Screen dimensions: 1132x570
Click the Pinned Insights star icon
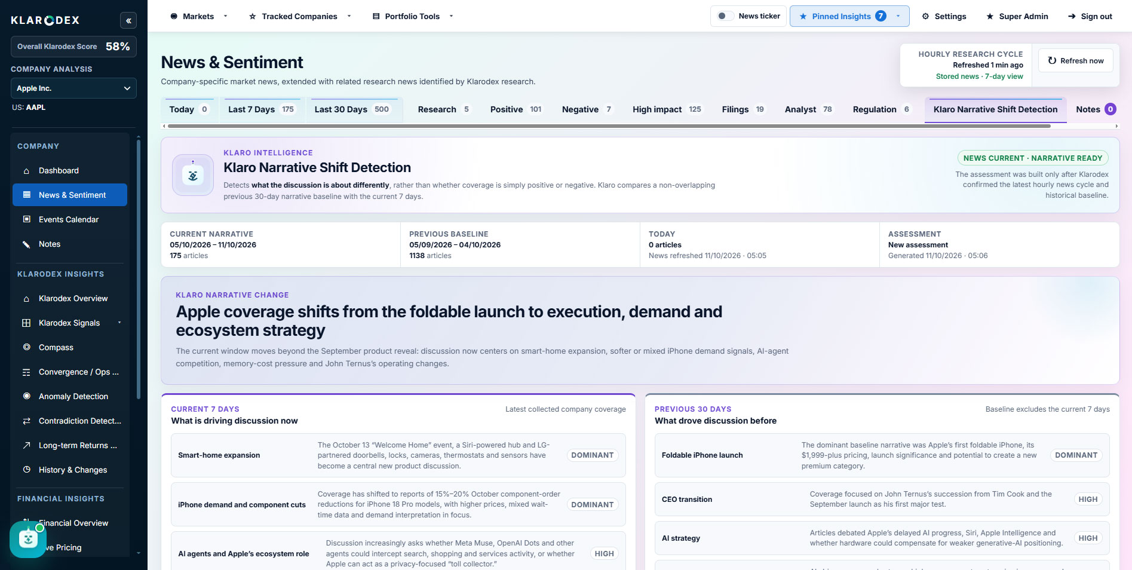[x=803, y=16]
